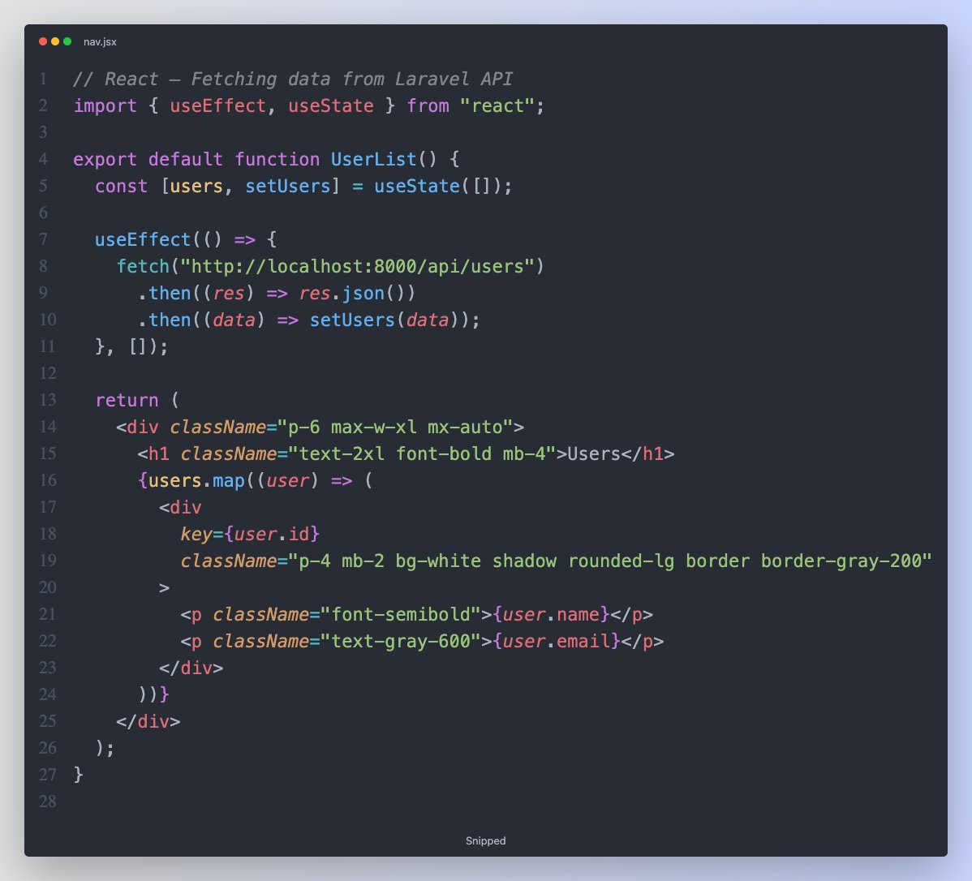Click the useState([]) call
The image size is (972, 881).
tap(437, 186)
